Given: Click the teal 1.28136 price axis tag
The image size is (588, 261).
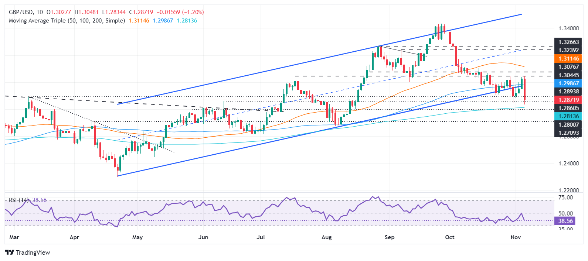Looking at the screenshot, I should click(568, 116).
